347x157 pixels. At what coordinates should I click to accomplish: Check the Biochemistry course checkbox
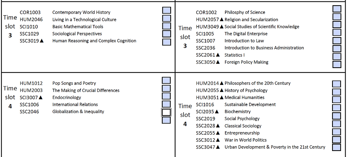click(336, 116)
